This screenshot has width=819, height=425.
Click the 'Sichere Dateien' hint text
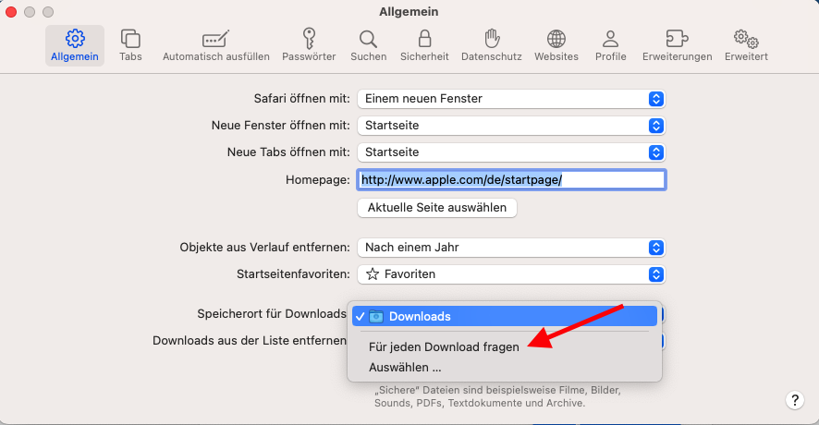coord(497,396)
